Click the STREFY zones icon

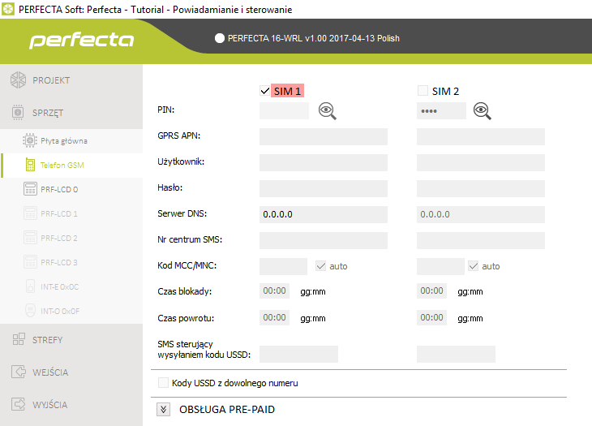[x=19, y=340]
